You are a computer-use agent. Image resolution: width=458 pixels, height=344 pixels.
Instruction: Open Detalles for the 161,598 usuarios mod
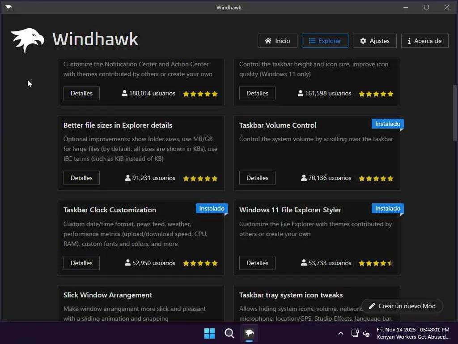257,93
